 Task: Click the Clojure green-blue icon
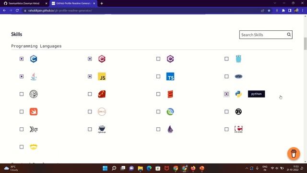tap(170, 111)
